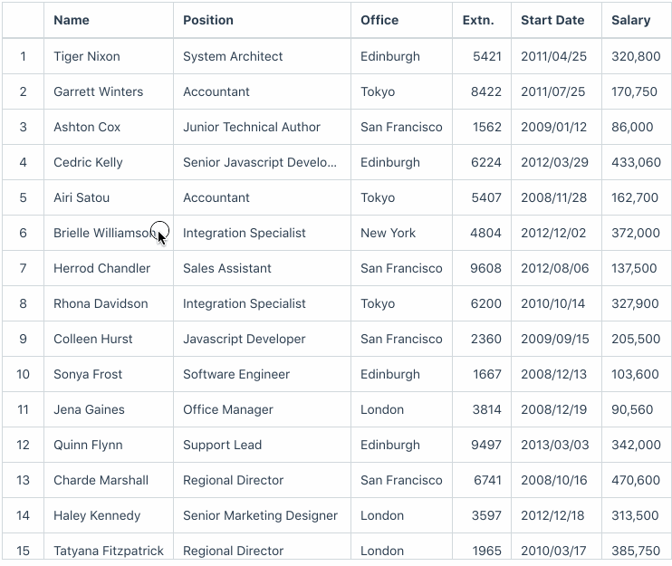Select the Extn. column header
Viewport: 672px width, 566px height.
pos(478,20)
